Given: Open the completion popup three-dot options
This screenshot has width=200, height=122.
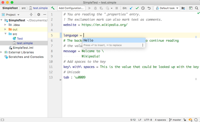Looking at the screenshot, I should (143, 45).
